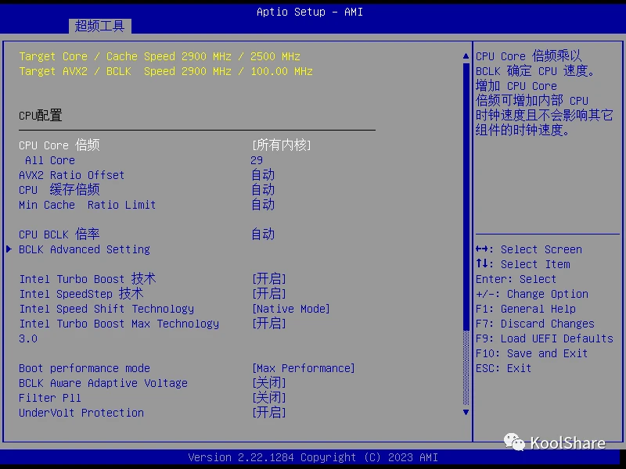The height and width of the screenshot is (469, 626).
Task: Click the +/-: Change Option hint
Action: tap(532, 294)
